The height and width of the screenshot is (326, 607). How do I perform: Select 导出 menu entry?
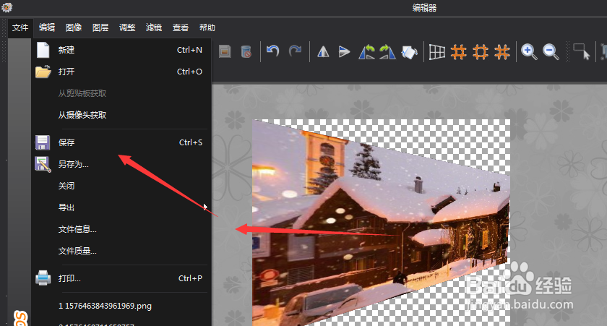click(121, 207)
